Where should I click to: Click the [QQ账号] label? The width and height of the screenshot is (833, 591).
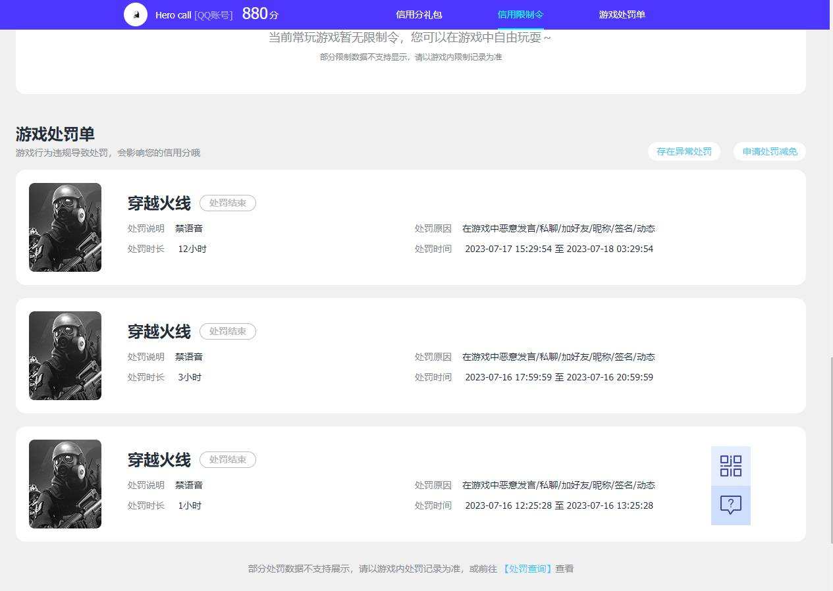(213, 14)
